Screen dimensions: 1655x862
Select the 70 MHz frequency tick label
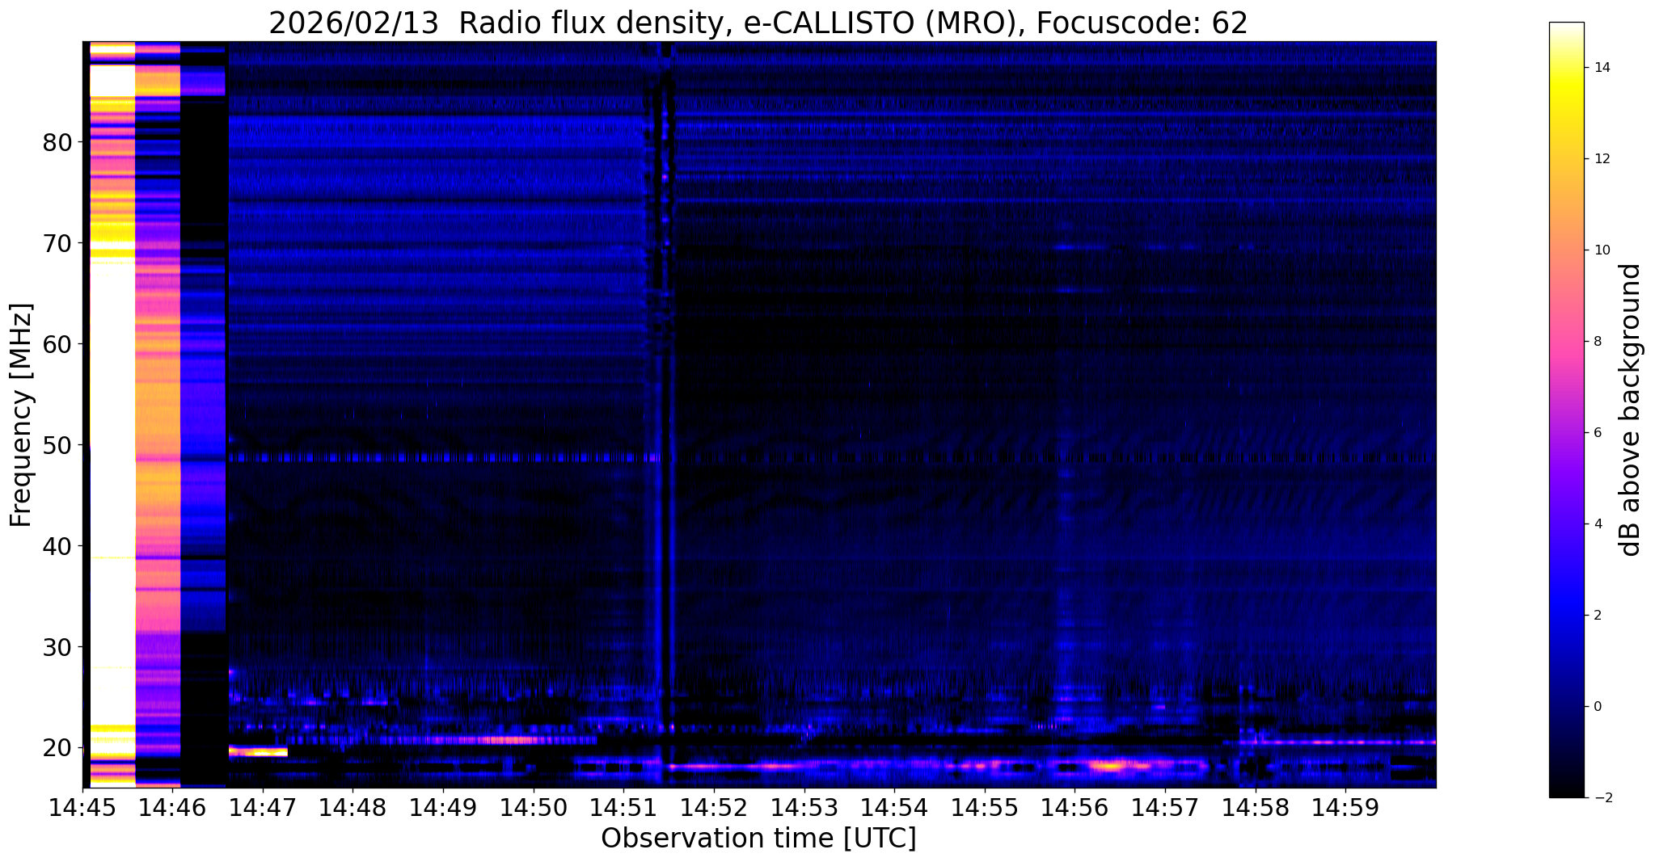click(x=58, y=243)
